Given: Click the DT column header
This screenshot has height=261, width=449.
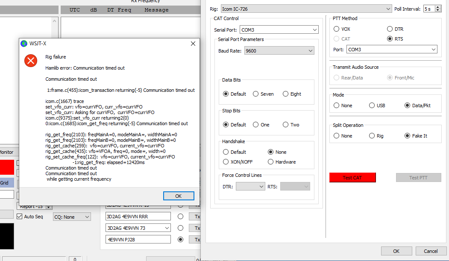Looking at the screenshot, I should [111, 10].
